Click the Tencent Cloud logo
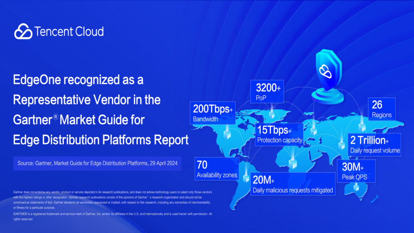The width and height of the screenshot is (414, 233). click(59, 31)
